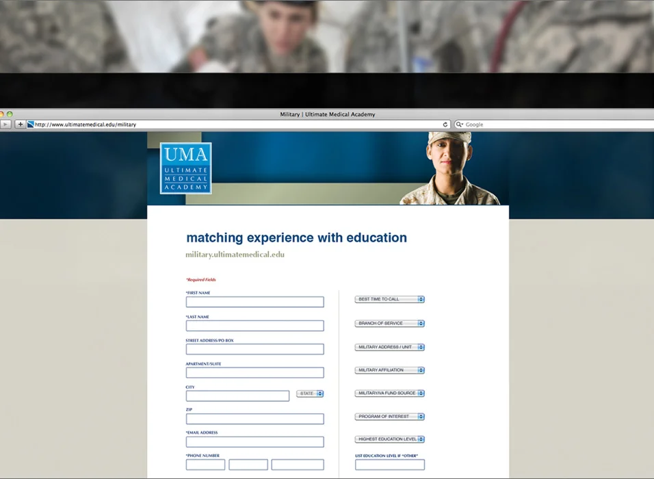The height and width of the screenshot is (479, 654).
Task: Click the First Name input field
Action: 255,302
